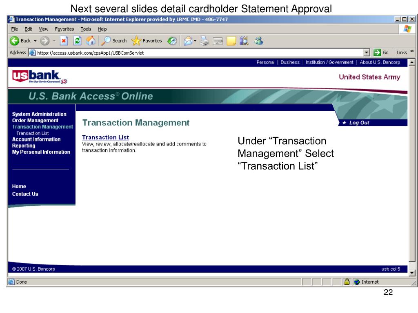Open the File menu
This screenshot has height=313, width=418.
point(14,29)
